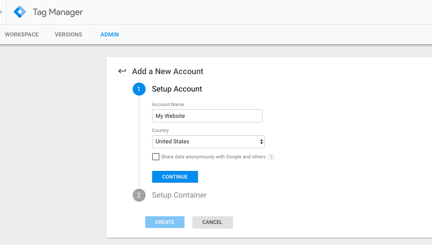Enable Share data anonymously checkbox
Screen dimensions: 432x245
point(156,157)
